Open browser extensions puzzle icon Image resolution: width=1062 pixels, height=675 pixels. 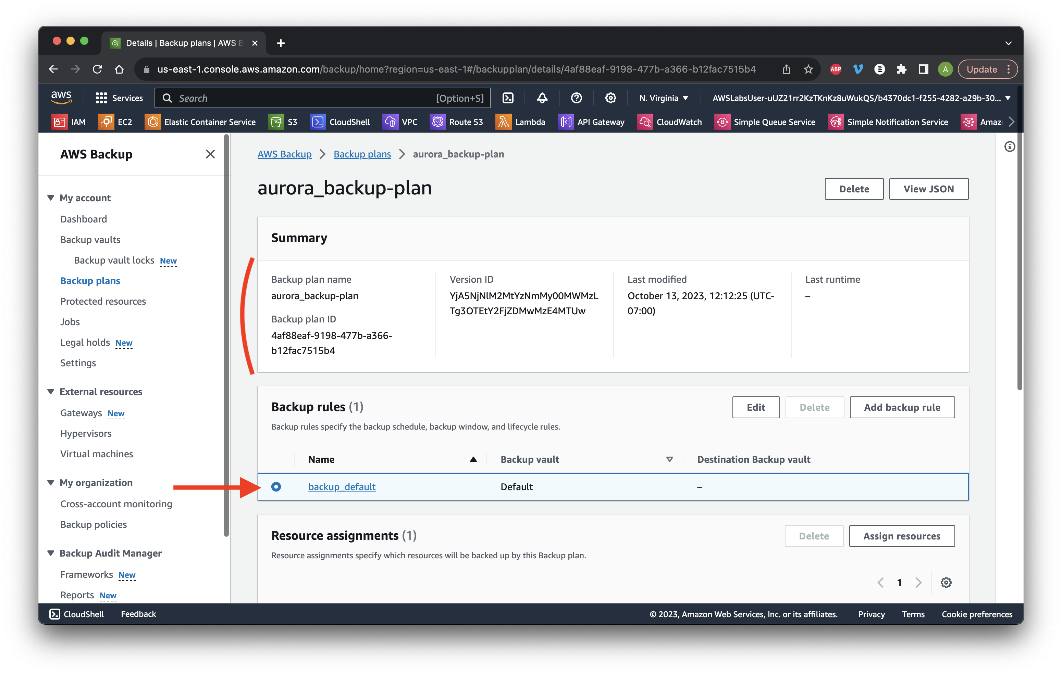point(901,69)
